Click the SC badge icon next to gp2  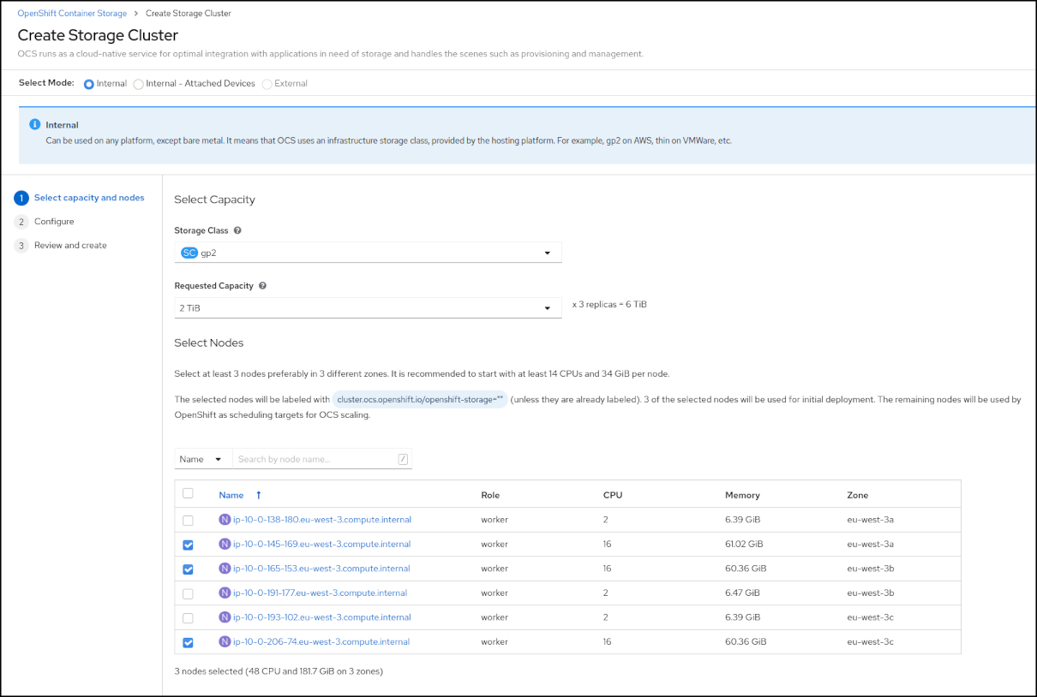pos(189,252)
